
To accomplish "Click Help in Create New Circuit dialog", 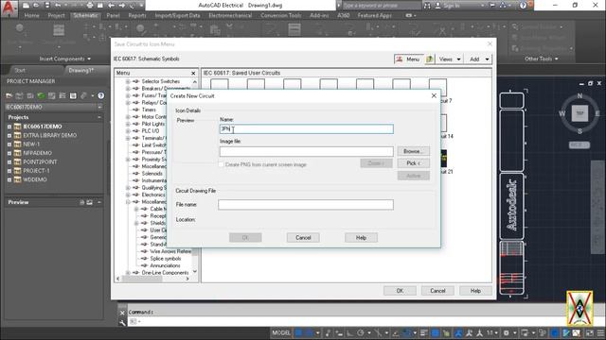I will [361, 238].
